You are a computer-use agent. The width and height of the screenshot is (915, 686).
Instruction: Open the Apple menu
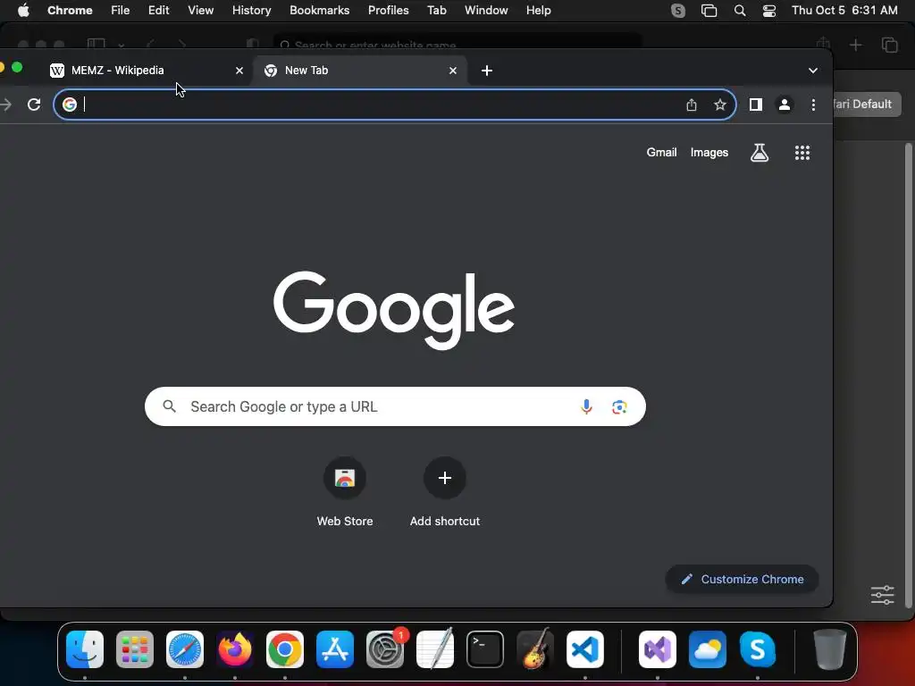(x=23, y=11)
